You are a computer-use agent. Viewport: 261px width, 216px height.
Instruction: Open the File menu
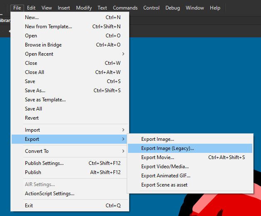click(x=17, y=8)
